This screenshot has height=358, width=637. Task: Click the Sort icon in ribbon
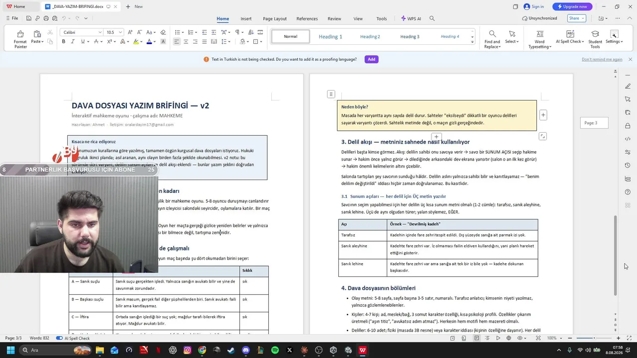[251, 32]
